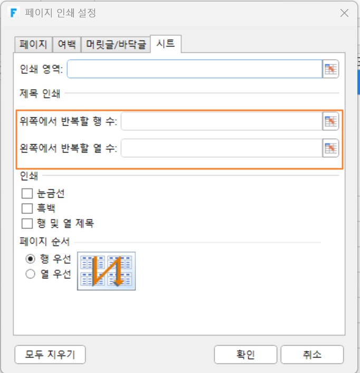
Task: Select the 행 우선 radio button
Action: (30, 259)
